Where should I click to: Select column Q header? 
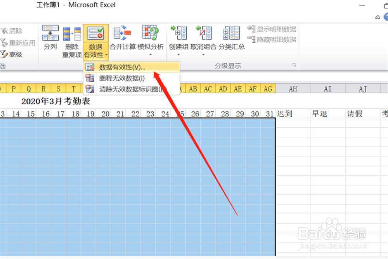click(28, 89)
